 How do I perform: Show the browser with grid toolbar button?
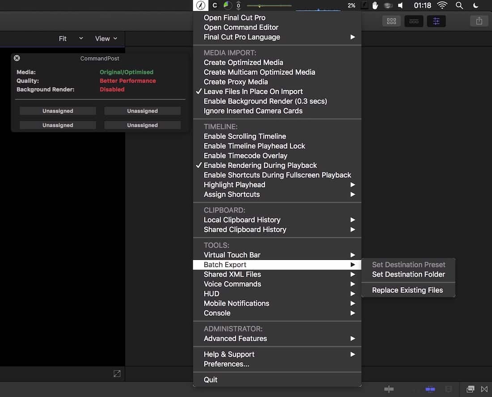click(391, 21)
